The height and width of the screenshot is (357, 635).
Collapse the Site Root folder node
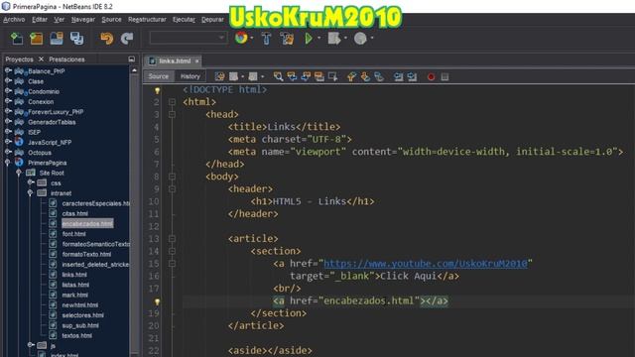pyautogui.click(x=19, y=173)
